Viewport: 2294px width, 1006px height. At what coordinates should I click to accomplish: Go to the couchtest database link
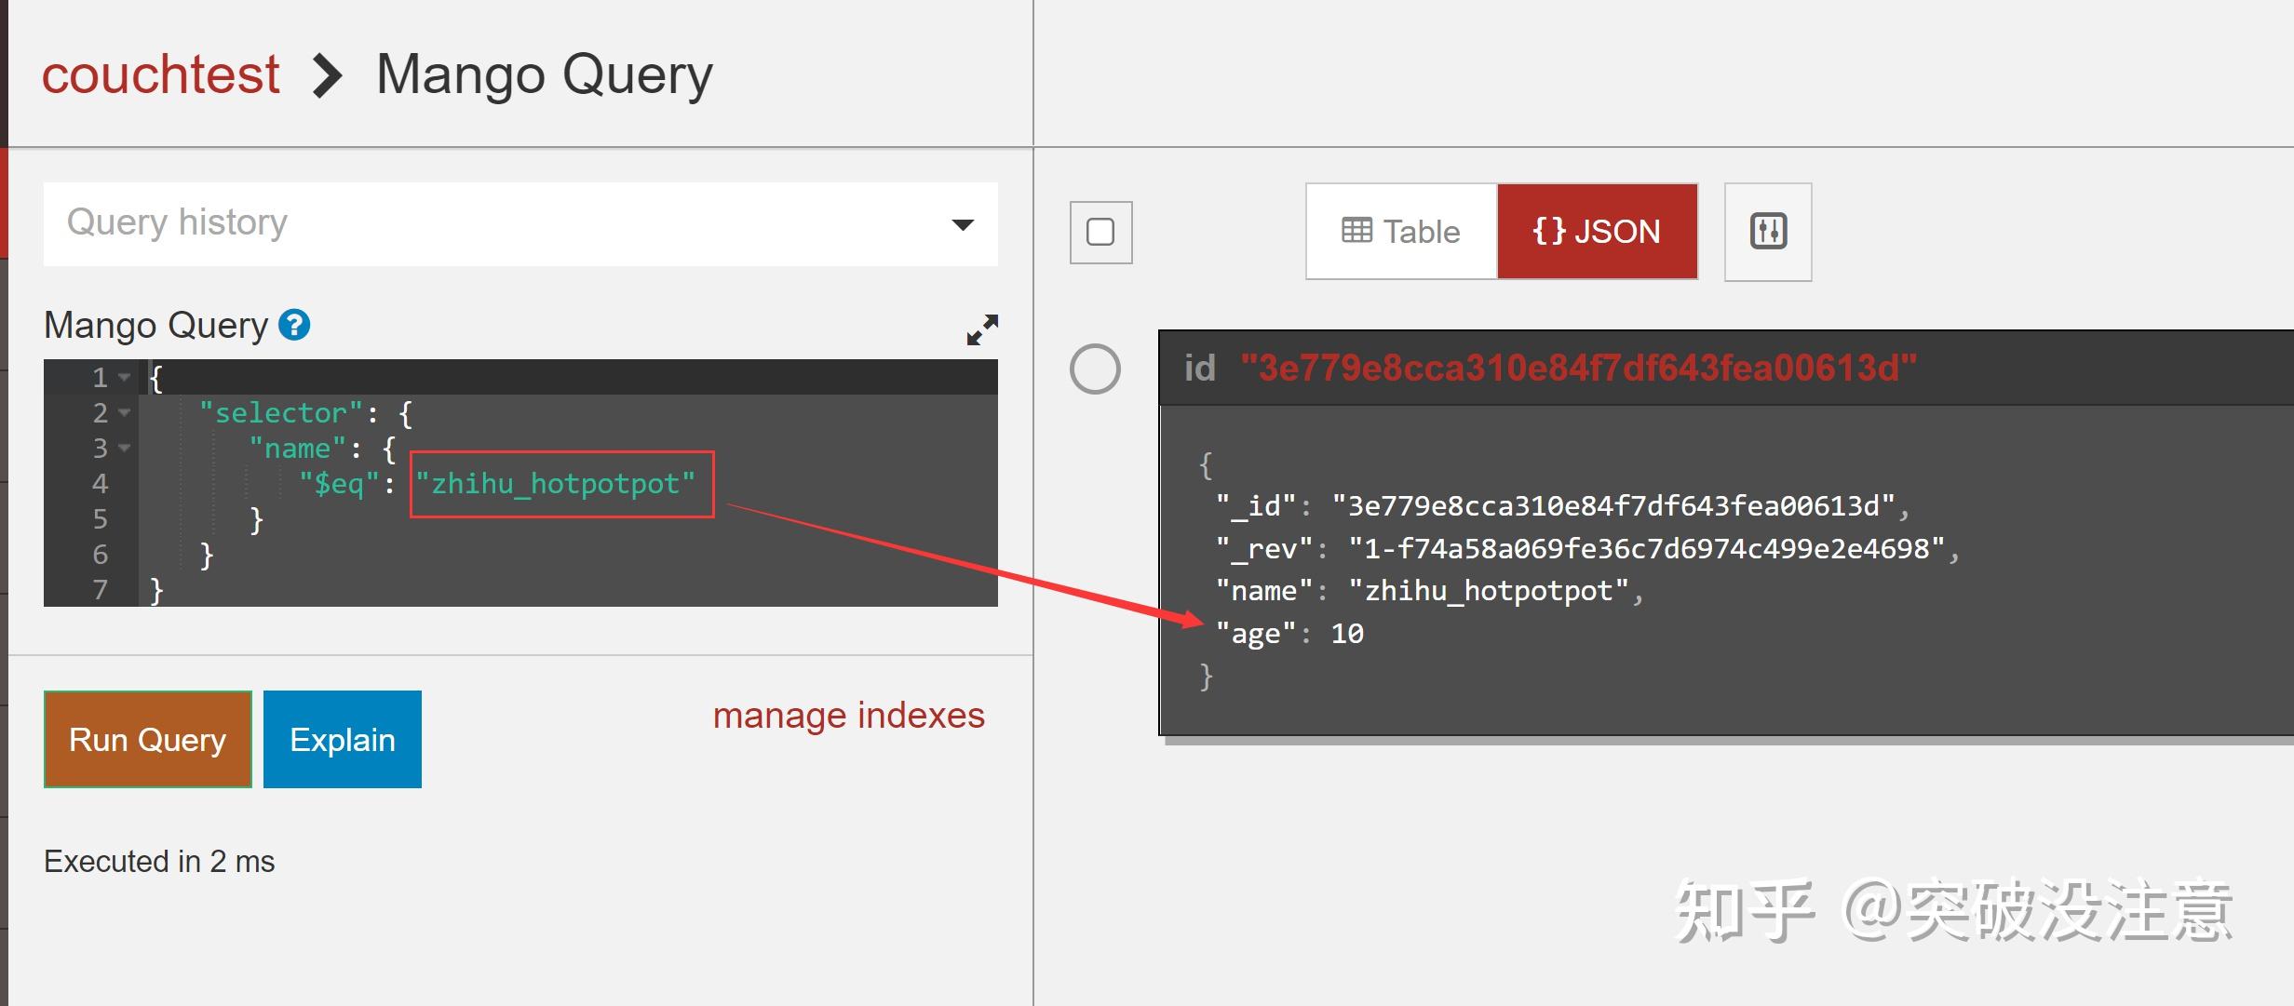160,74
